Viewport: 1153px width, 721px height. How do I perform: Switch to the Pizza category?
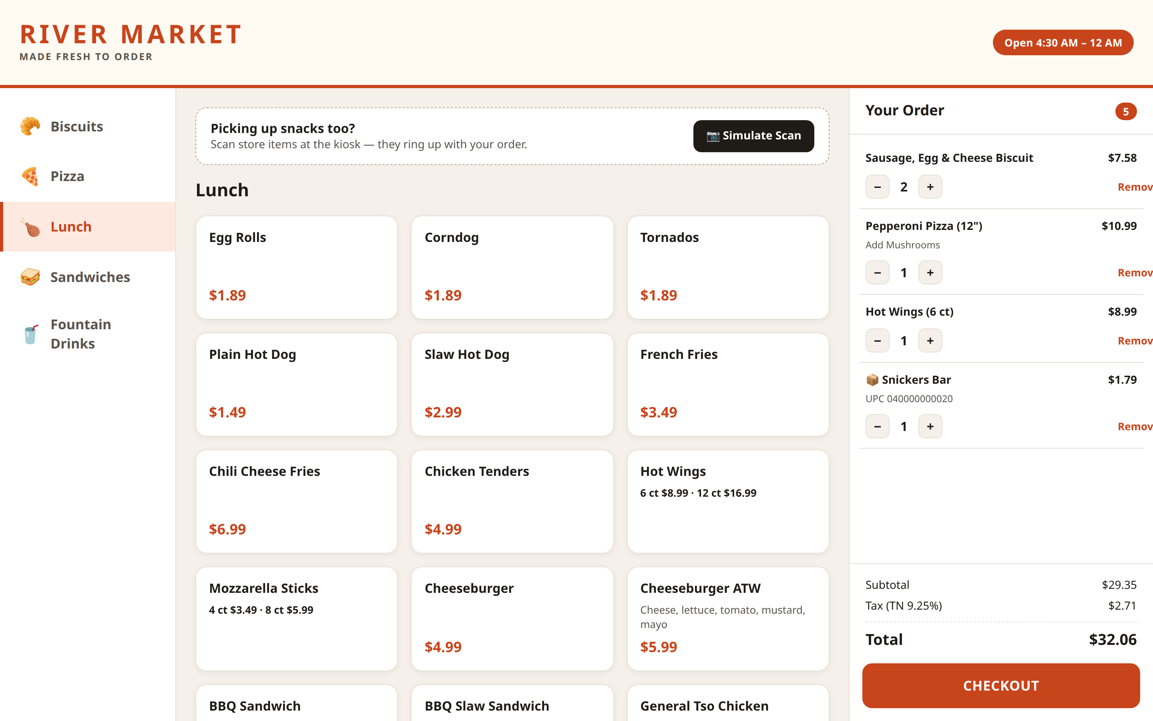pyautogui.click(x=88, y=176)
